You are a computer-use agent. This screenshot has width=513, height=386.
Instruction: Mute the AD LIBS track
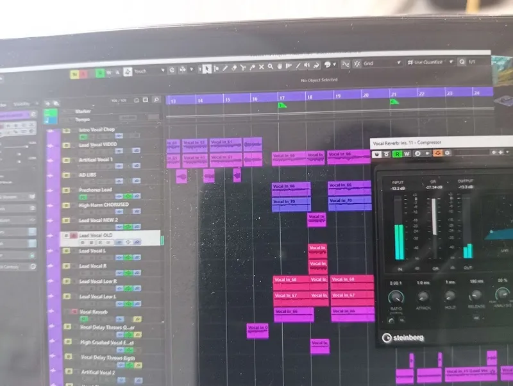click(x=66, y=175)
